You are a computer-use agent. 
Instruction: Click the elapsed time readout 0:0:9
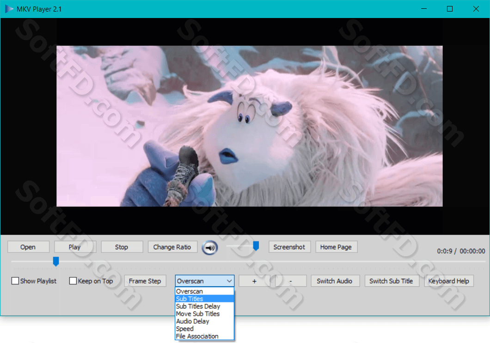(x=444, y=251)
